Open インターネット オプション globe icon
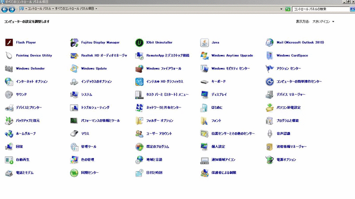The image size is (355, 199). tap(9, 82)
